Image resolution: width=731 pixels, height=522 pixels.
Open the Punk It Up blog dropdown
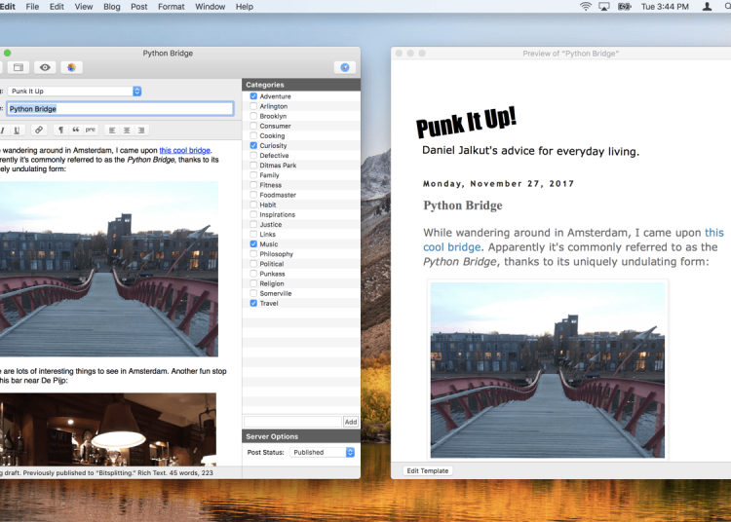74,91
